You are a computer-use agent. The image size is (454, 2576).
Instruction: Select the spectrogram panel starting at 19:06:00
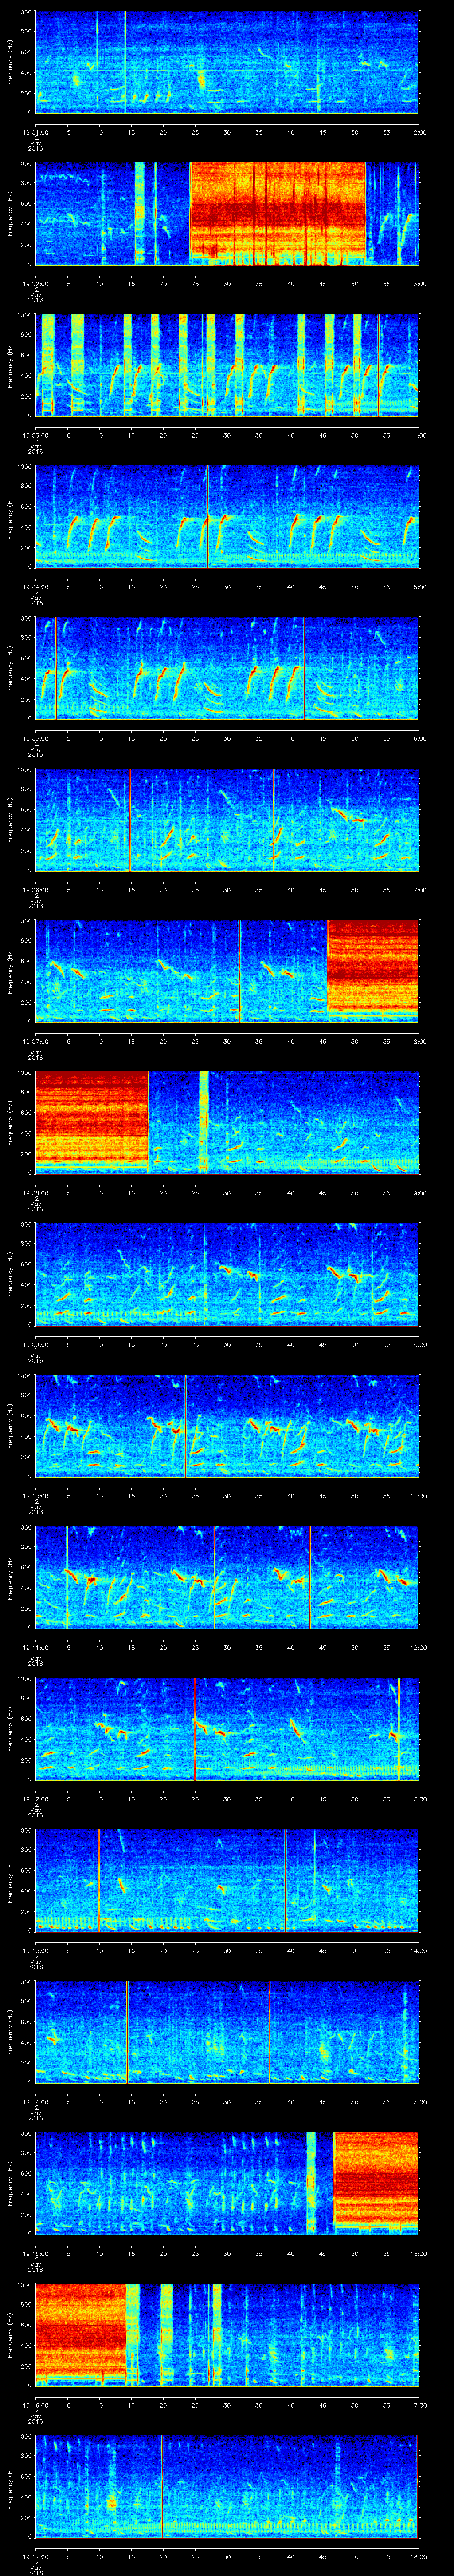tap(227, 820)
